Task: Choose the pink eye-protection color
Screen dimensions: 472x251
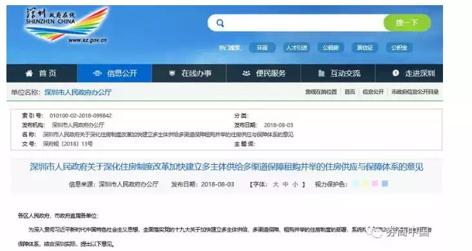Action: click(375, 183)
